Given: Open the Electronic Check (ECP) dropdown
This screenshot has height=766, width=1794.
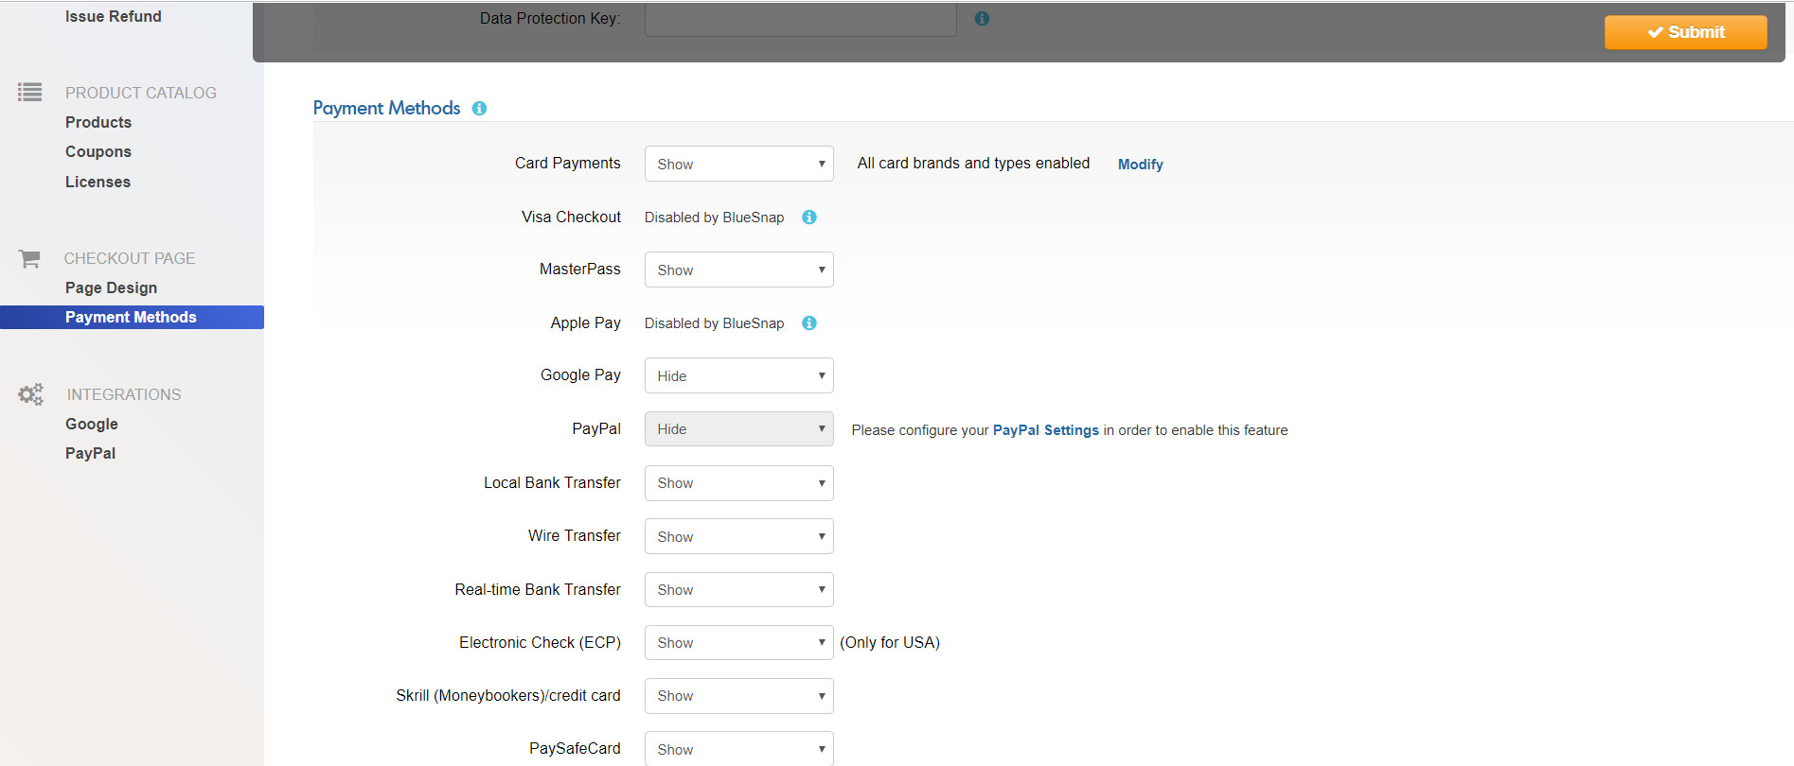Looking at the screenshot, I should (739, 643).
